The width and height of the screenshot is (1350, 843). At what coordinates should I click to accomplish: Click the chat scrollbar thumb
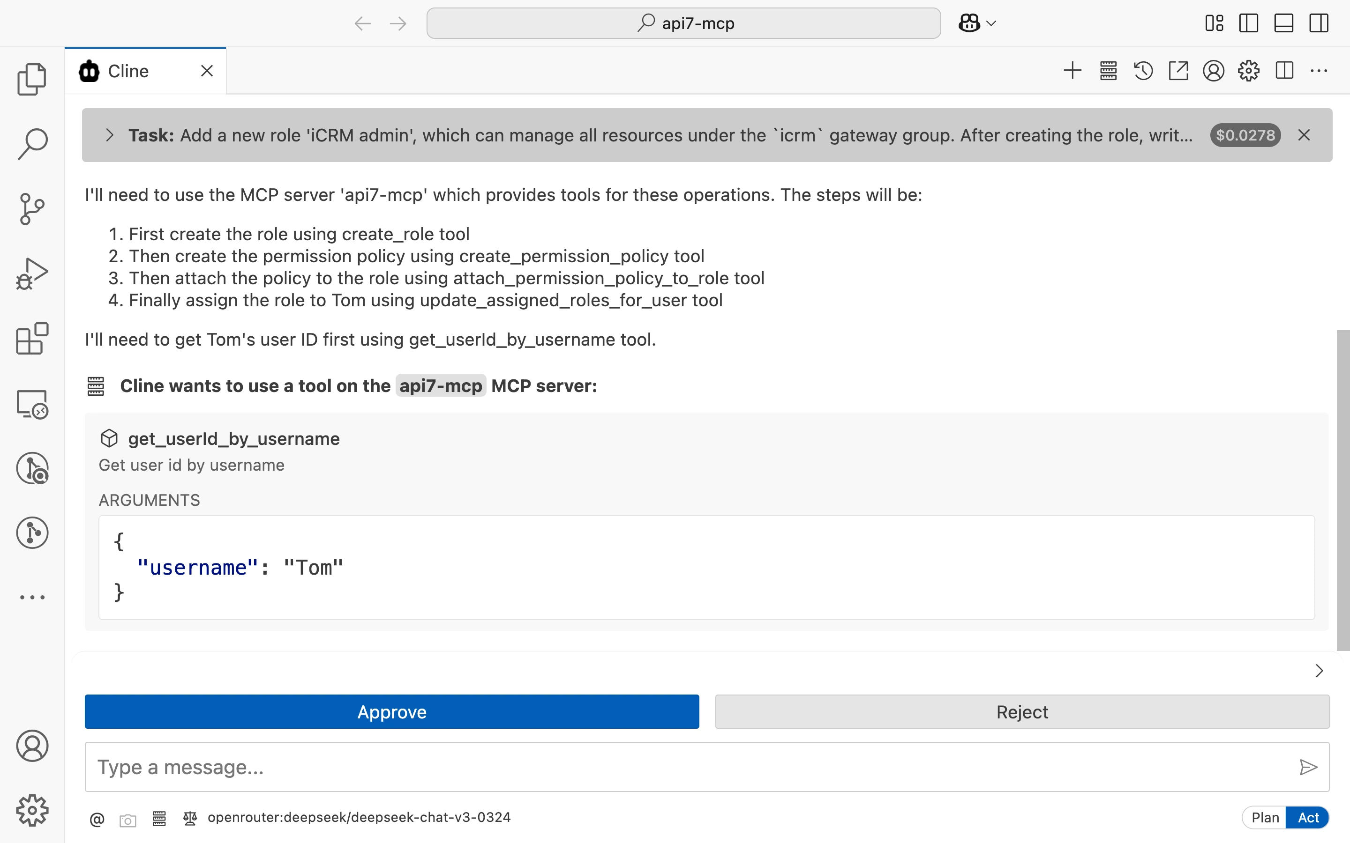point(1343,490)
